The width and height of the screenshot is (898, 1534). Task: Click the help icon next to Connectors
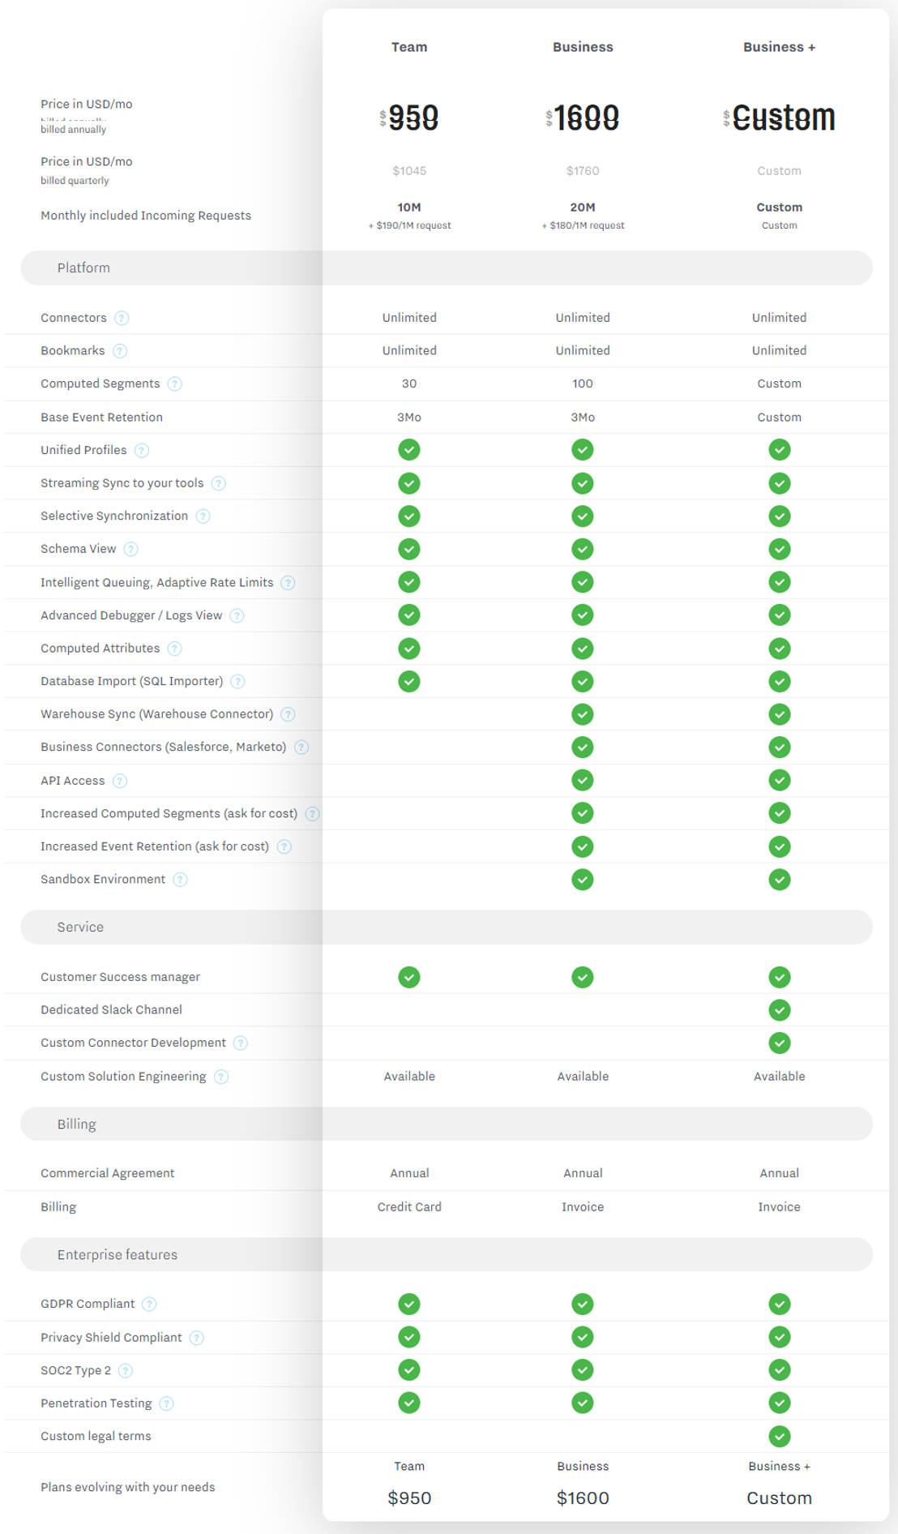coord(122,318)
